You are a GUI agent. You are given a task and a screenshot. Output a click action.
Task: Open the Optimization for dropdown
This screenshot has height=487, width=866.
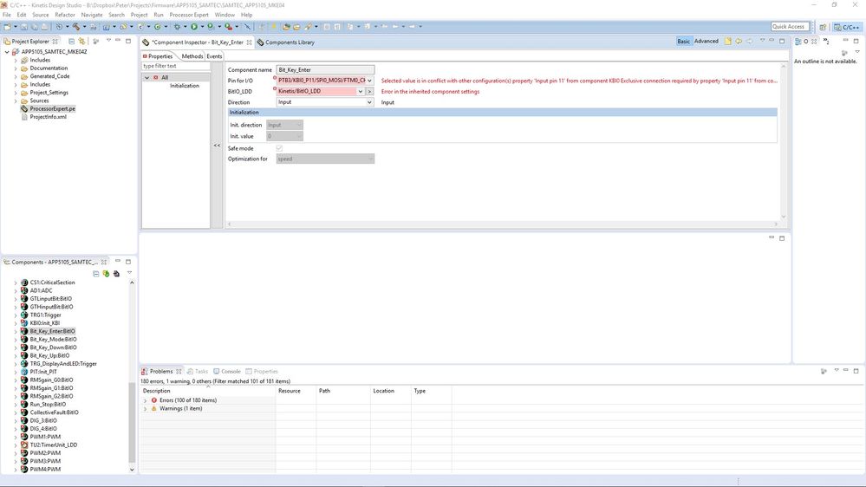coord(370,159)
